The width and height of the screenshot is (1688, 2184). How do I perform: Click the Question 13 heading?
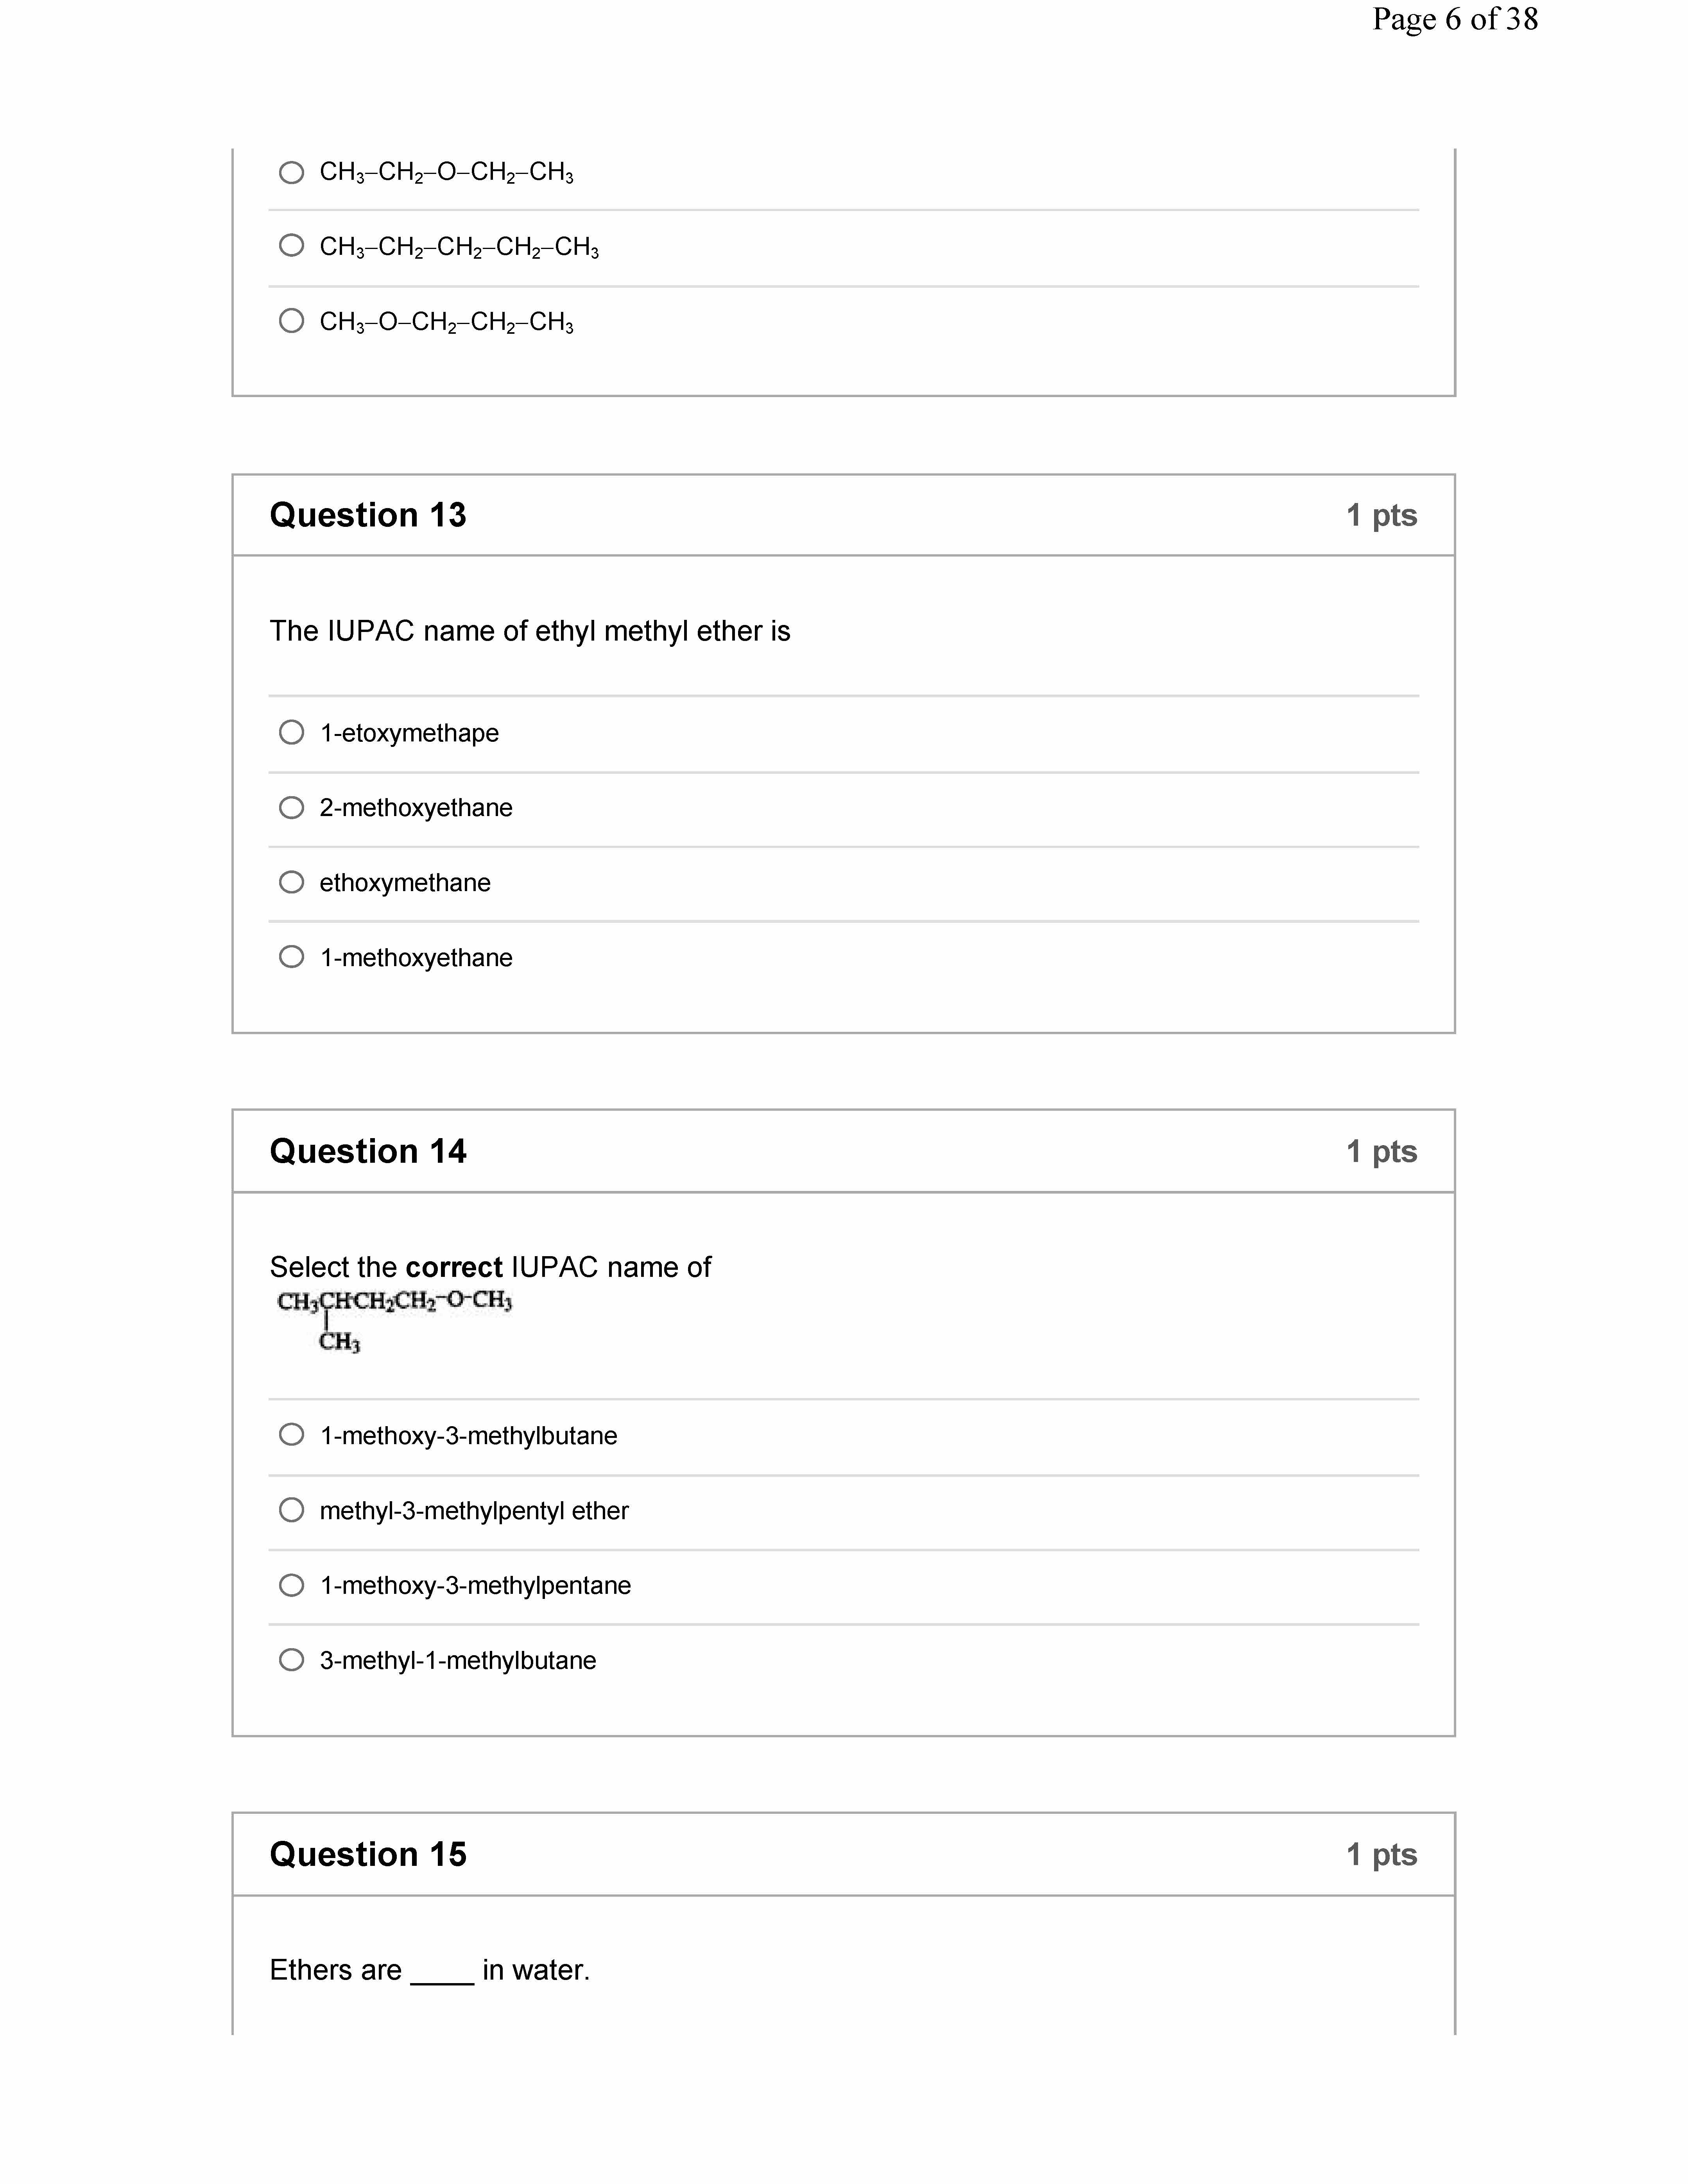coord(368,515)
